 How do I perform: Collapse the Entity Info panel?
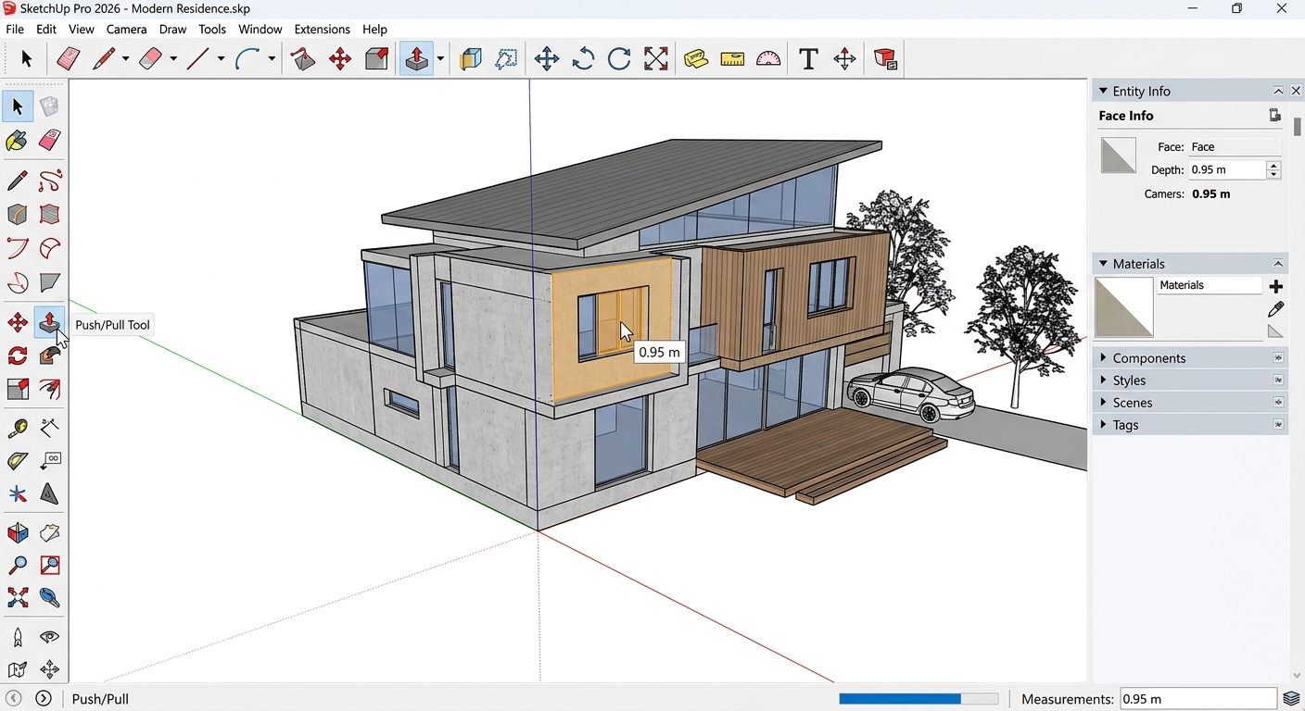pos(1278,91)
